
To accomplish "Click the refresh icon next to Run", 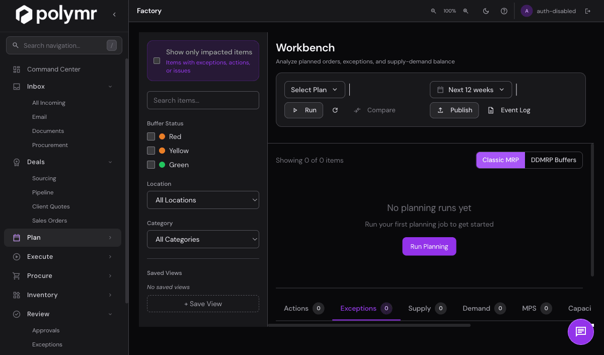I will [335, 110].
